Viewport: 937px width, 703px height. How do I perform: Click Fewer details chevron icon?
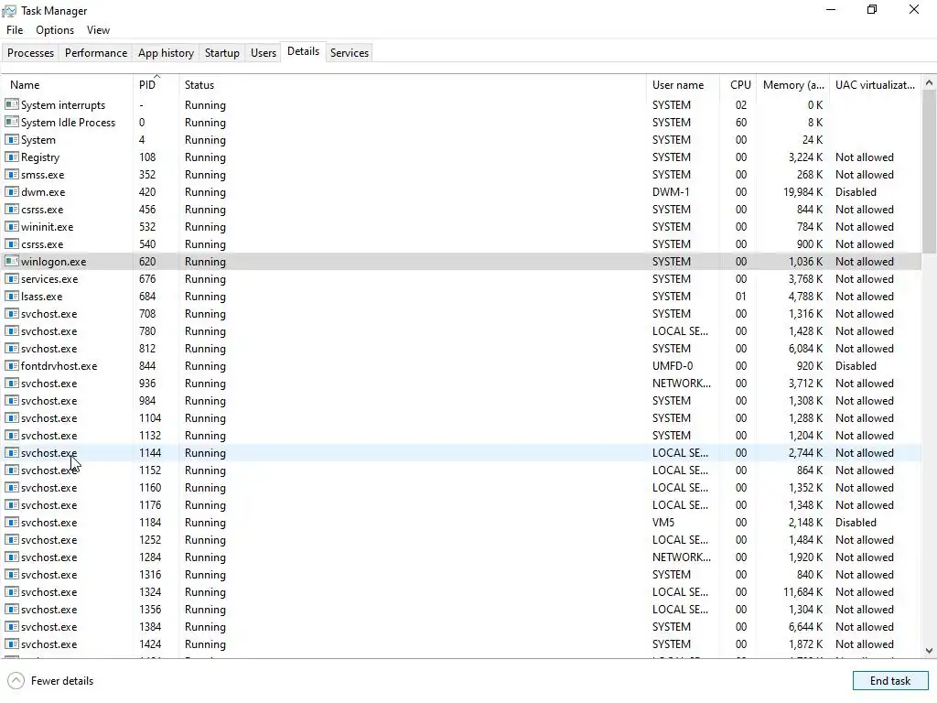(x=16, y=680)
